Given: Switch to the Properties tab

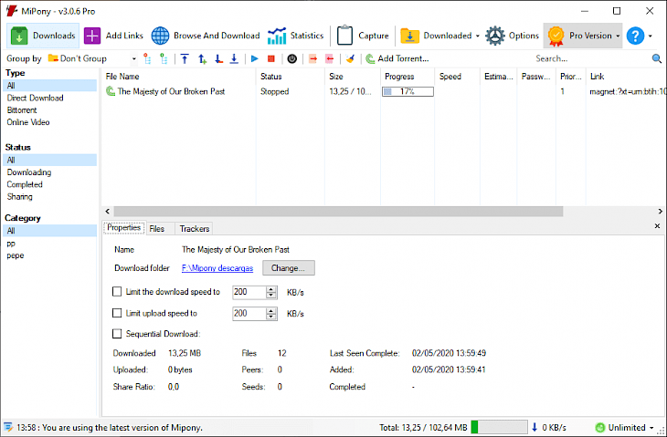Looking at the screenshot, I should point(123,228).
